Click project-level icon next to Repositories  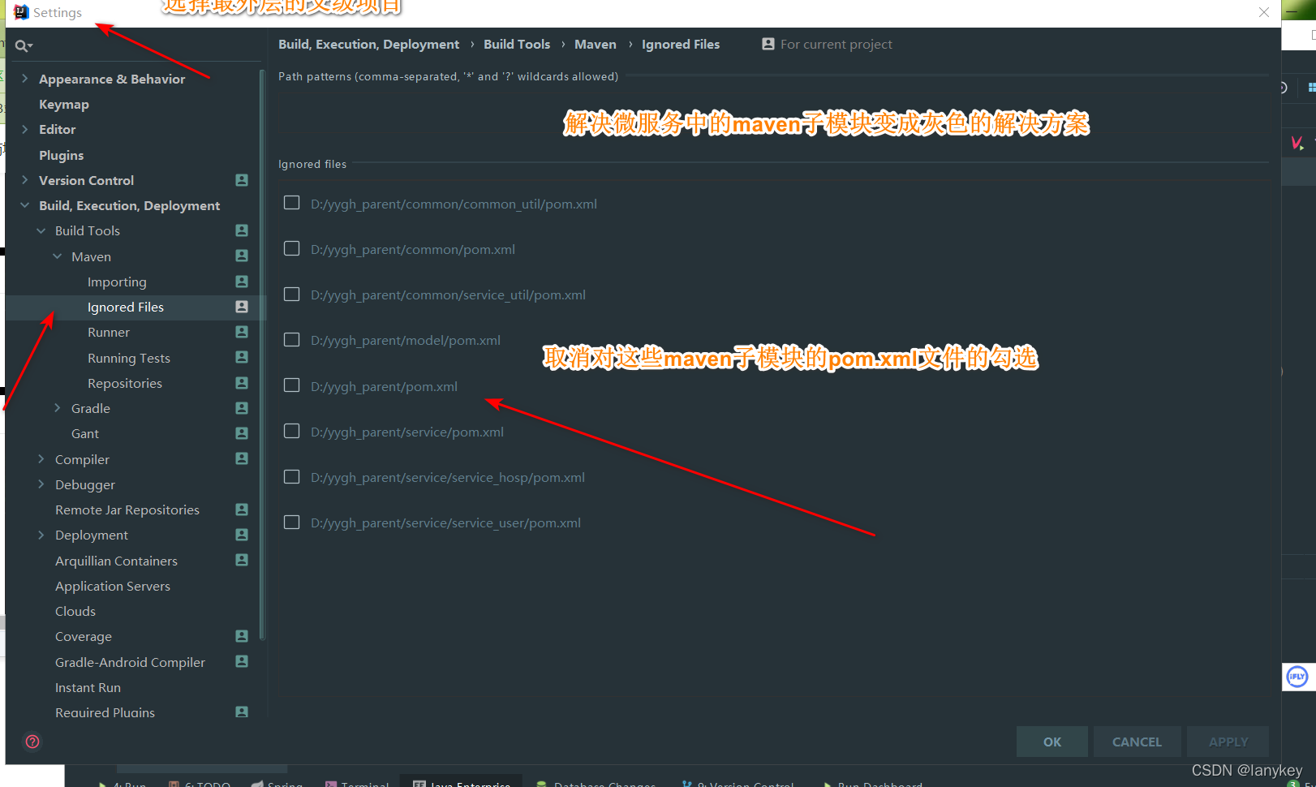pos(242,383)
